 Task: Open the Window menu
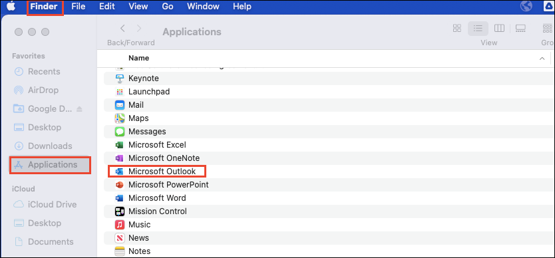[x=203, y=7]
